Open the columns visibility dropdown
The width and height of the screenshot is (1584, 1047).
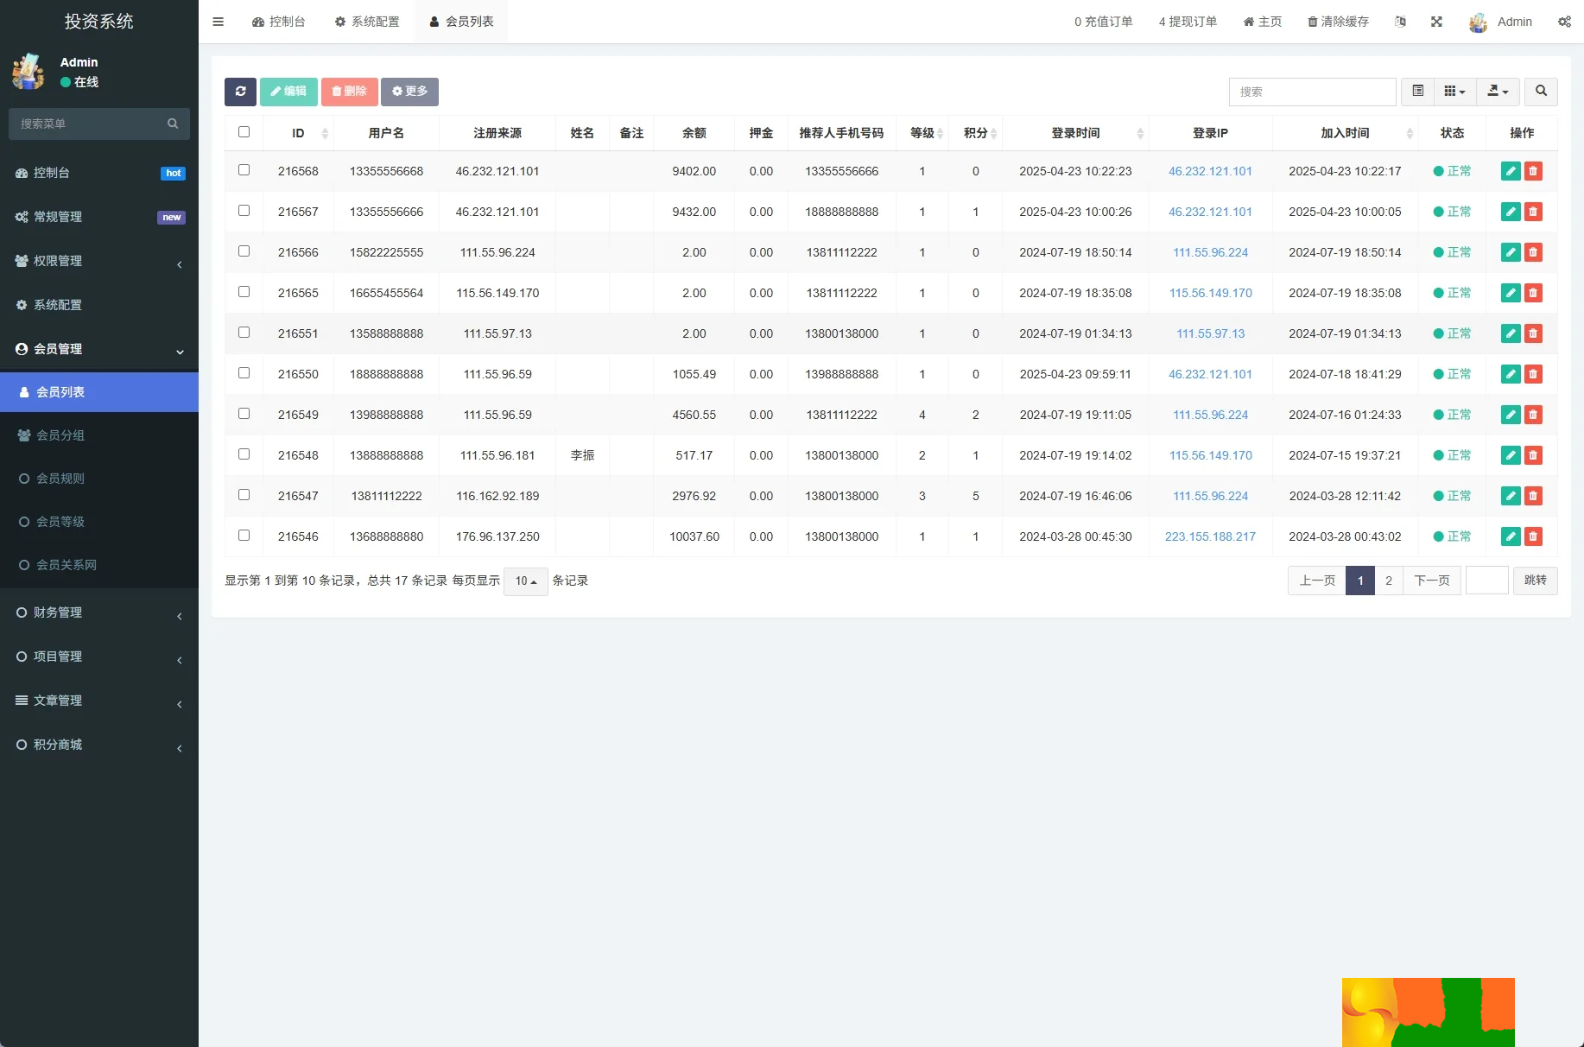(x=1454, y=92)
